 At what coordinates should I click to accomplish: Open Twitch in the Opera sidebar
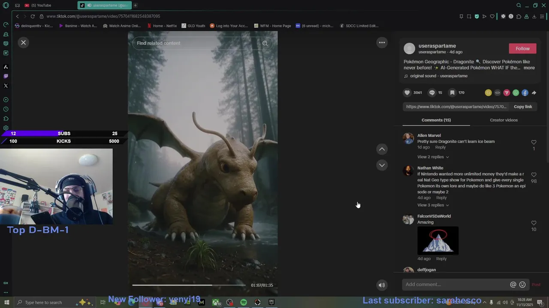[x=6, y=77]
